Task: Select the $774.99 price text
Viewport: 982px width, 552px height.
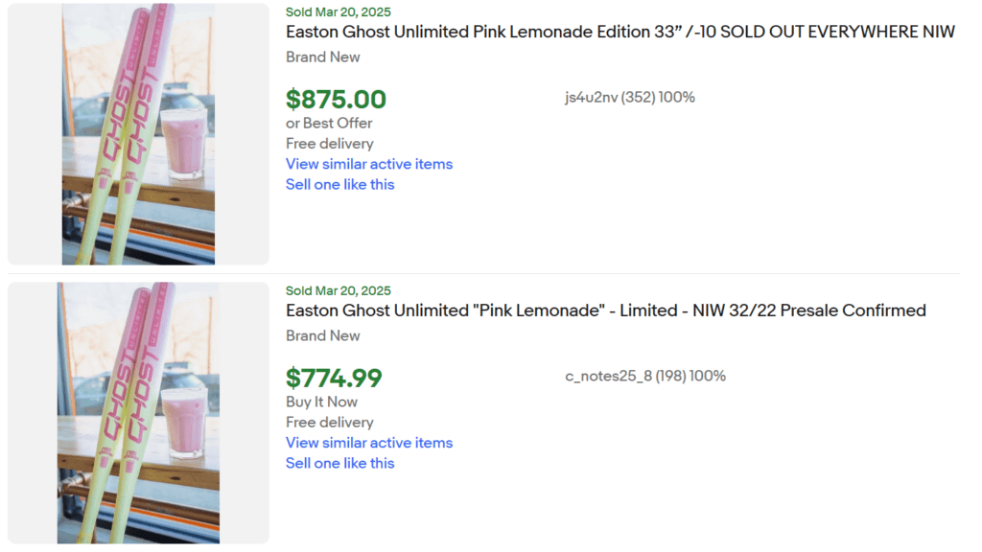Action: tap(332, 378)
